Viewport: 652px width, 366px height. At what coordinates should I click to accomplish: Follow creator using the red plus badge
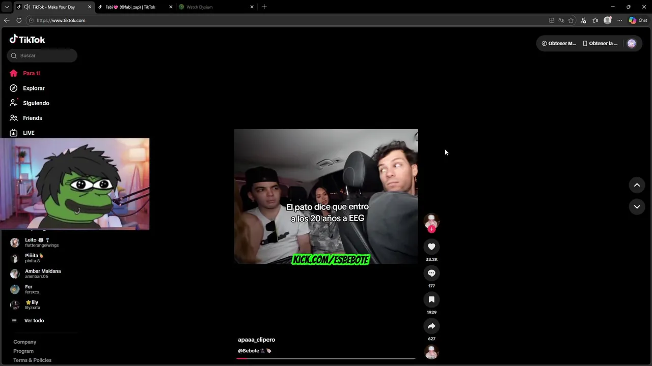pyautogui.click(x=431, y=229)
